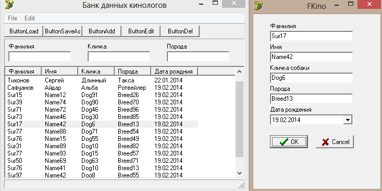Screen dimensions: 382x191
Task: Select the Sur71 row
Action: (102, 110)
